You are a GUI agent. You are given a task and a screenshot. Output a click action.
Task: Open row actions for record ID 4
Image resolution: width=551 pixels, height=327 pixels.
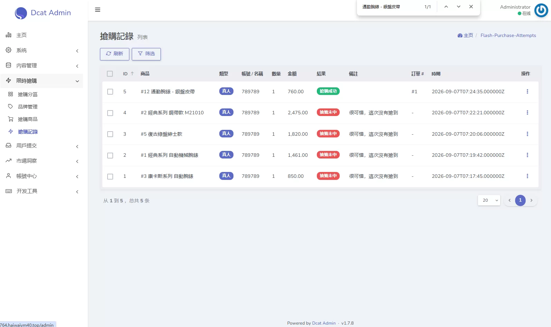[527, 113]
